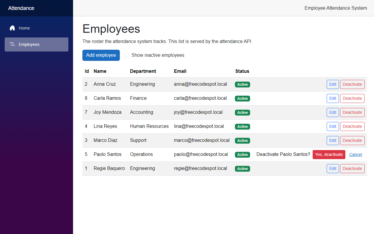Edit Regie Baquero's record
Image resolution: width=374 pixels, height=234 pixels.
point(333,168)
